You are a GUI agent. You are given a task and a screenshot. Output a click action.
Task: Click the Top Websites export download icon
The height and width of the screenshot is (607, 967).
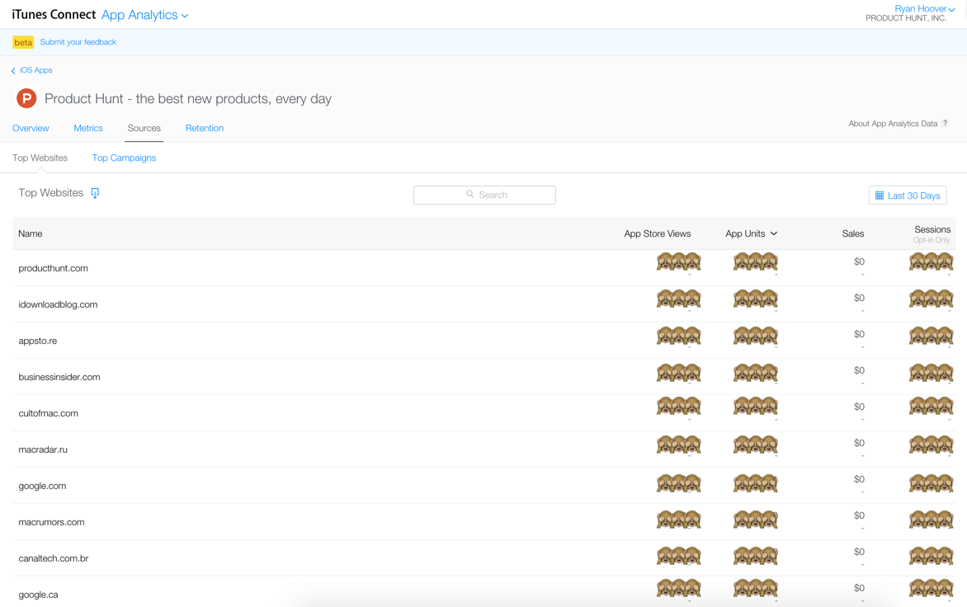pyautogui.click(x=95, y=193)
